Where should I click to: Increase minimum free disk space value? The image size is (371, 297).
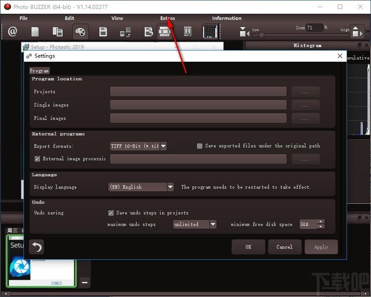320,222
